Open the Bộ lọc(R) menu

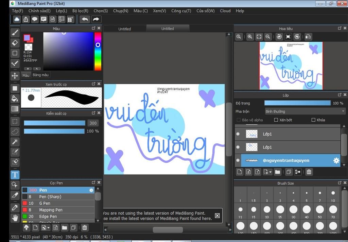80,11
